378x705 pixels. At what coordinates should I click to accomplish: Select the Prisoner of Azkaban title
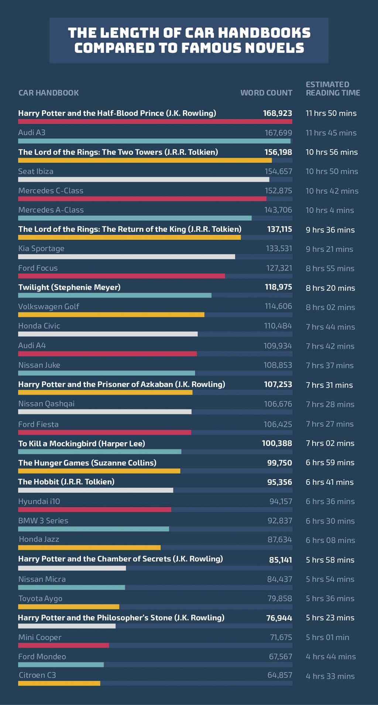coord(122,384)
